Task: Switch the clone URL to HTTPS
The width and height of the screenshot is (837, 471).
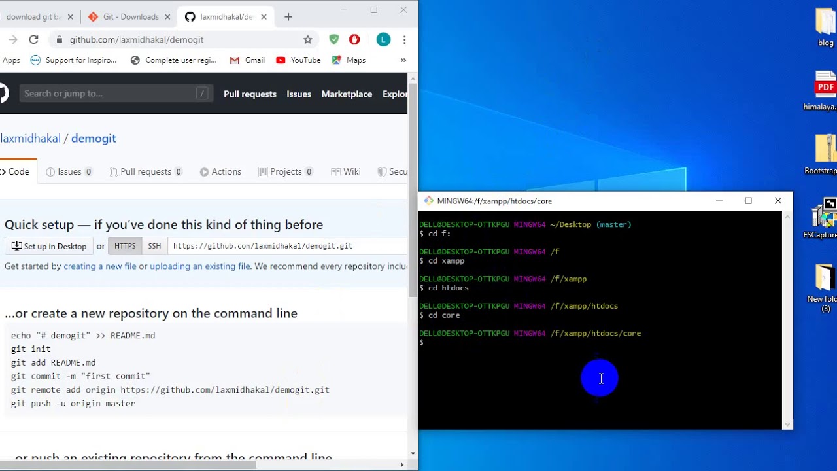Action: [125, 246]
